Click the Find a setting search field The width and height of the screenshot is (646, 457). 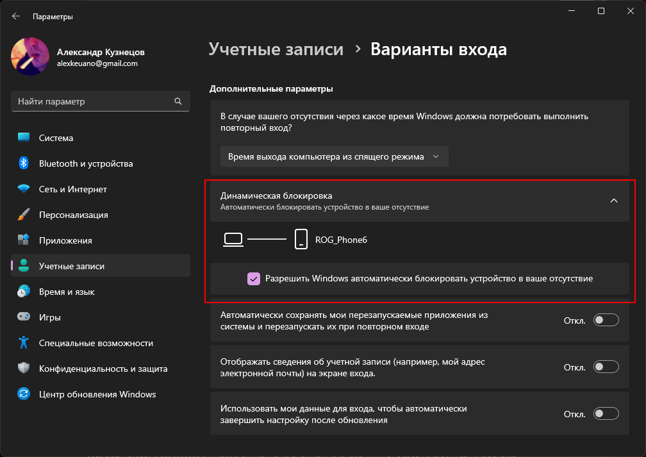coord(93,101)
